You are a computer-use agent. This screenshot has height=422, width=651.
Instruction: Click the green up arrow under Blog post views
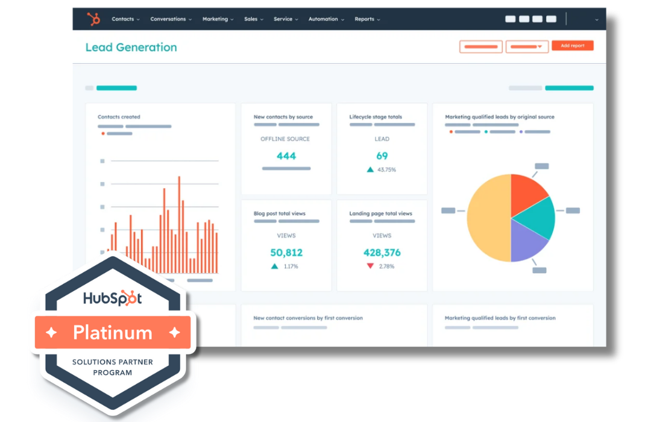coord(275,266)
